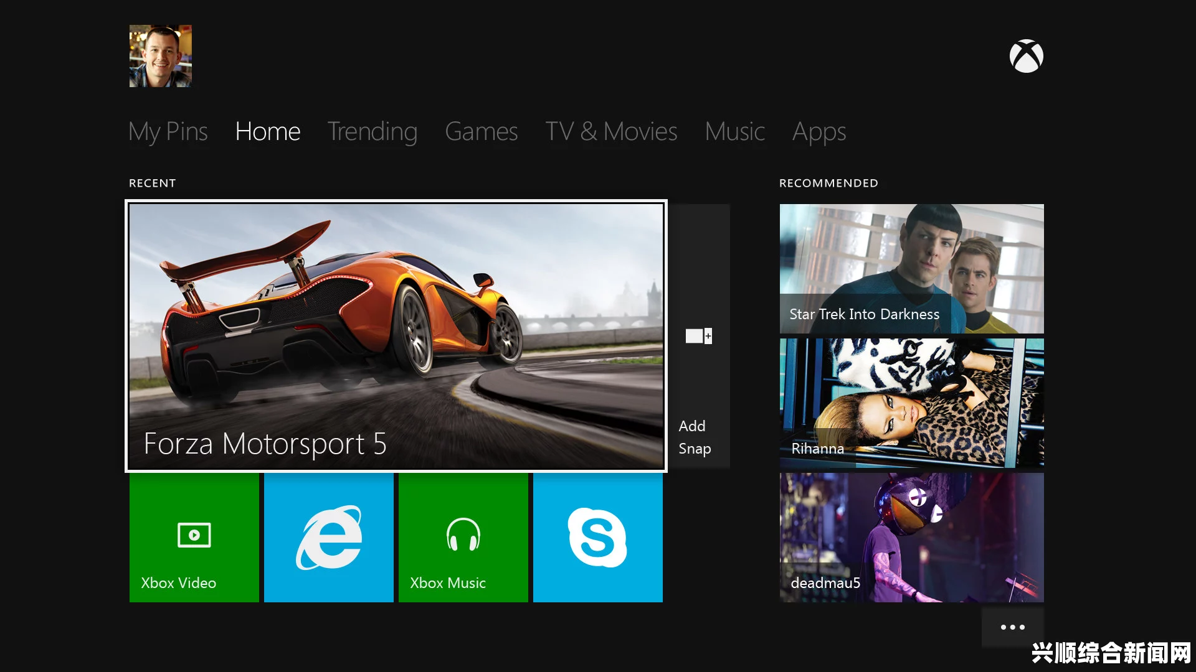Open the three-dots more options button
The width and height of the screenshot is (1196, 672).
[1013, 627]
